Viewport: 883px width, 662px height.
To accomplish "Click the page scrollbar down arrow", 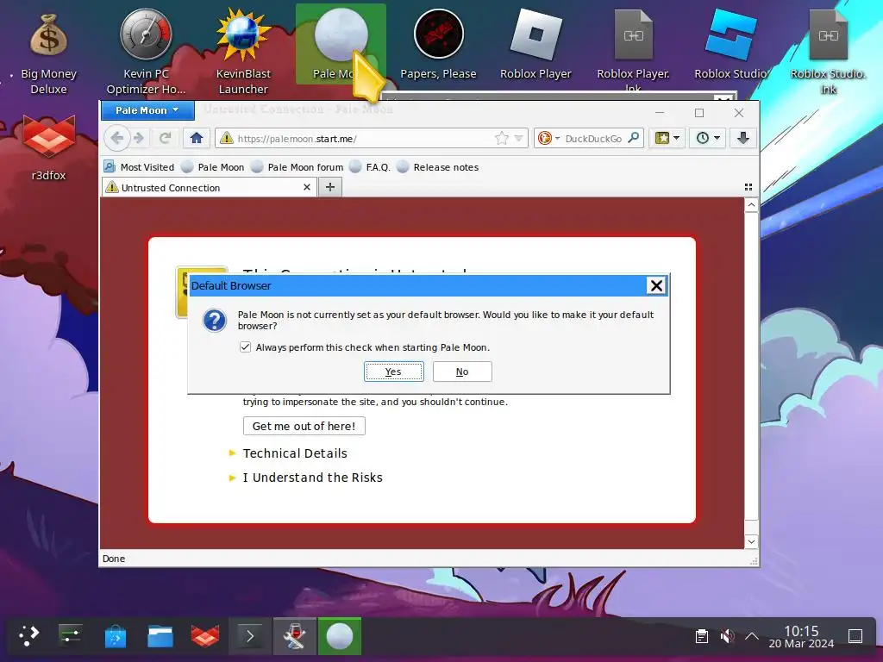I will coord(751,541).
